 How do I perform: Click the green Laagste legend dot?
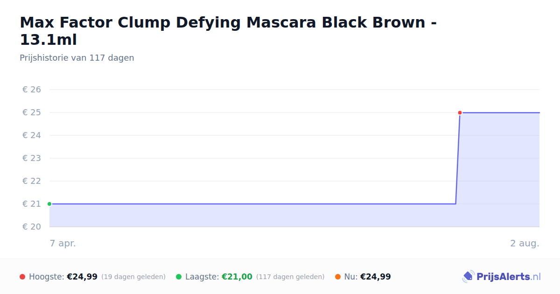click(x=179, y=277)
